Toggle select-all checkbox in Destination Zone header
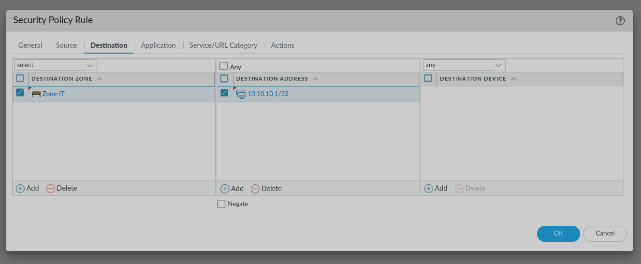The height and width of the screenshot is (264, 641). click(20, 78)
